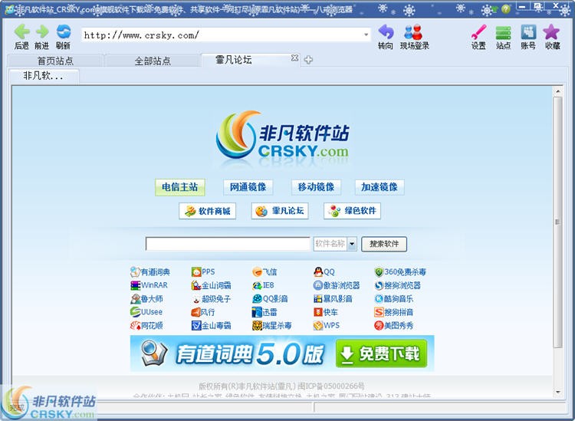The width and height of the screenshot is (575, 421).
Task: Click the 网通镜像 button
Action: click(248, 187)
